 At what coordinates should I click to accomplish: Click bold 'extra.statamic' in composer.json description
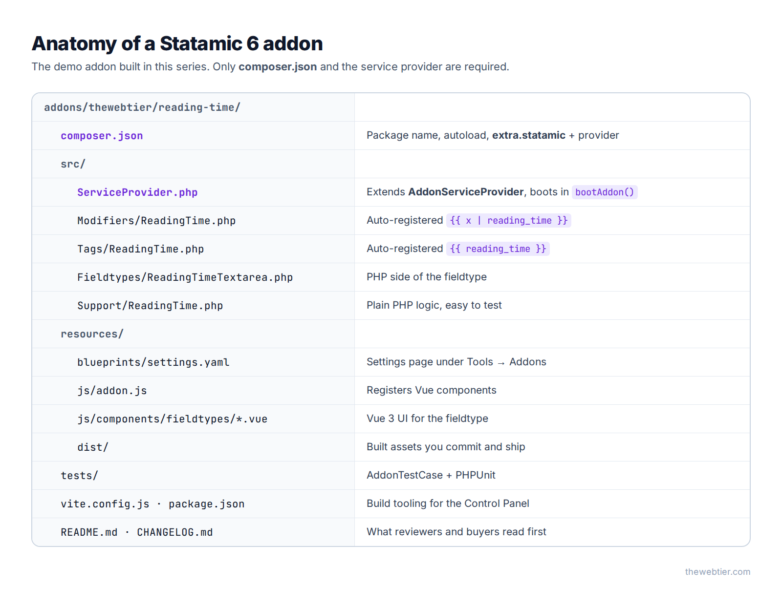pos(529,135)
